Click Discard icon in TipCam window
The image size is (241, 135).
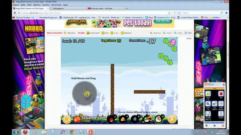(221, 114)
